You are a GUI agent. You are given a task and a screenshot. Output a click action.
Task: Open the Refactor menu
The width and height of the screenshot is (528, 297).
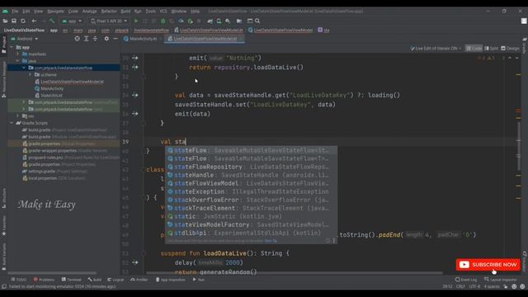point(109,11)
